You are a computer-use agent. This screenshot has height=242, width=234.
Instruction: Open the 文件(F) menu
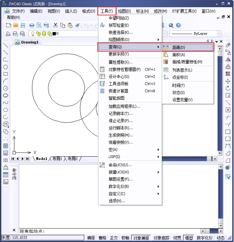pyautogui.click(x=18, y=11)
